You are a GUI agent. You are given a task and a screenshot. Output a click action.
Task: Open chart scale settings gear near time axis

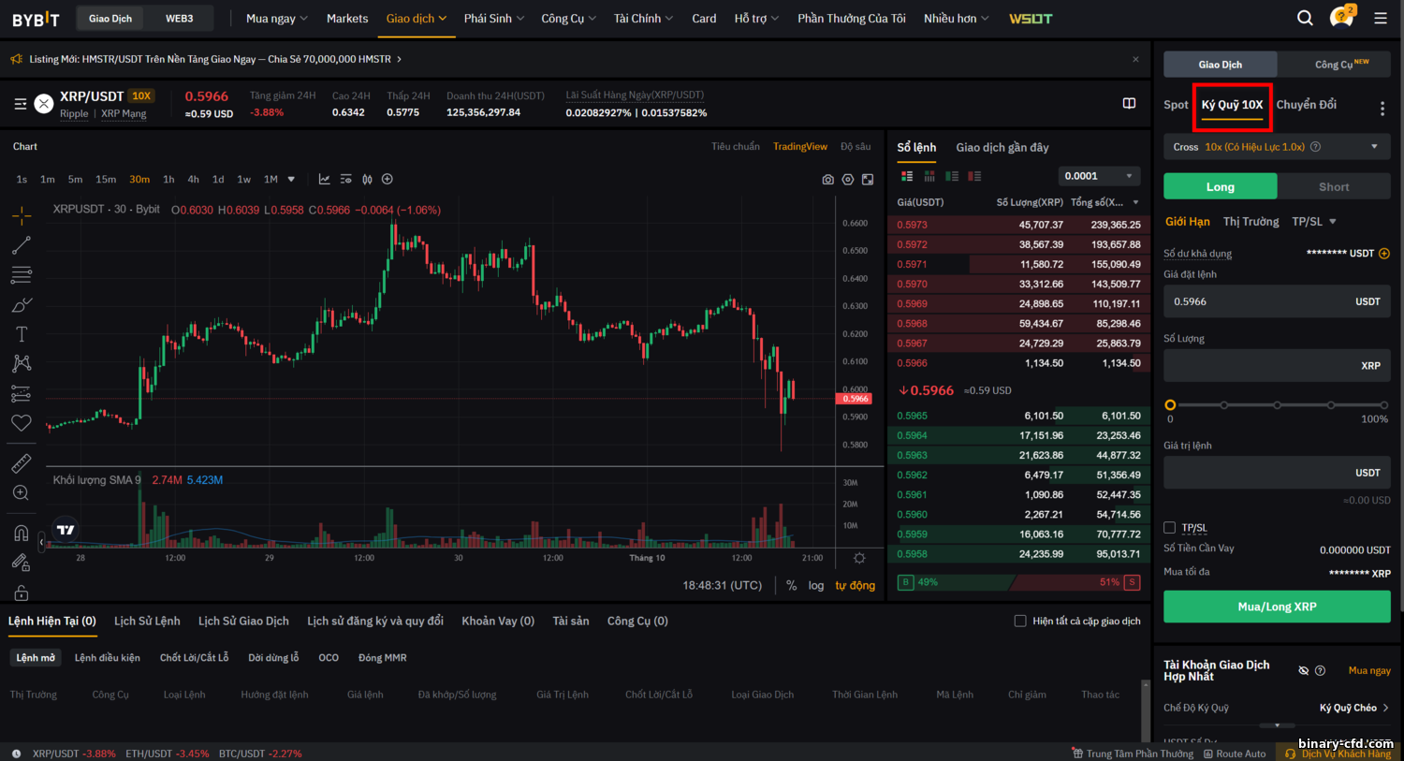(859, 558)
